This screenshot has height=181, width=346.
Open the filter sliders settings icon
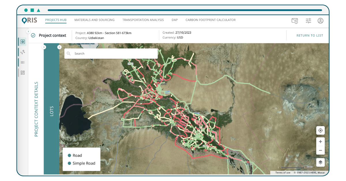tap(309, 21)
